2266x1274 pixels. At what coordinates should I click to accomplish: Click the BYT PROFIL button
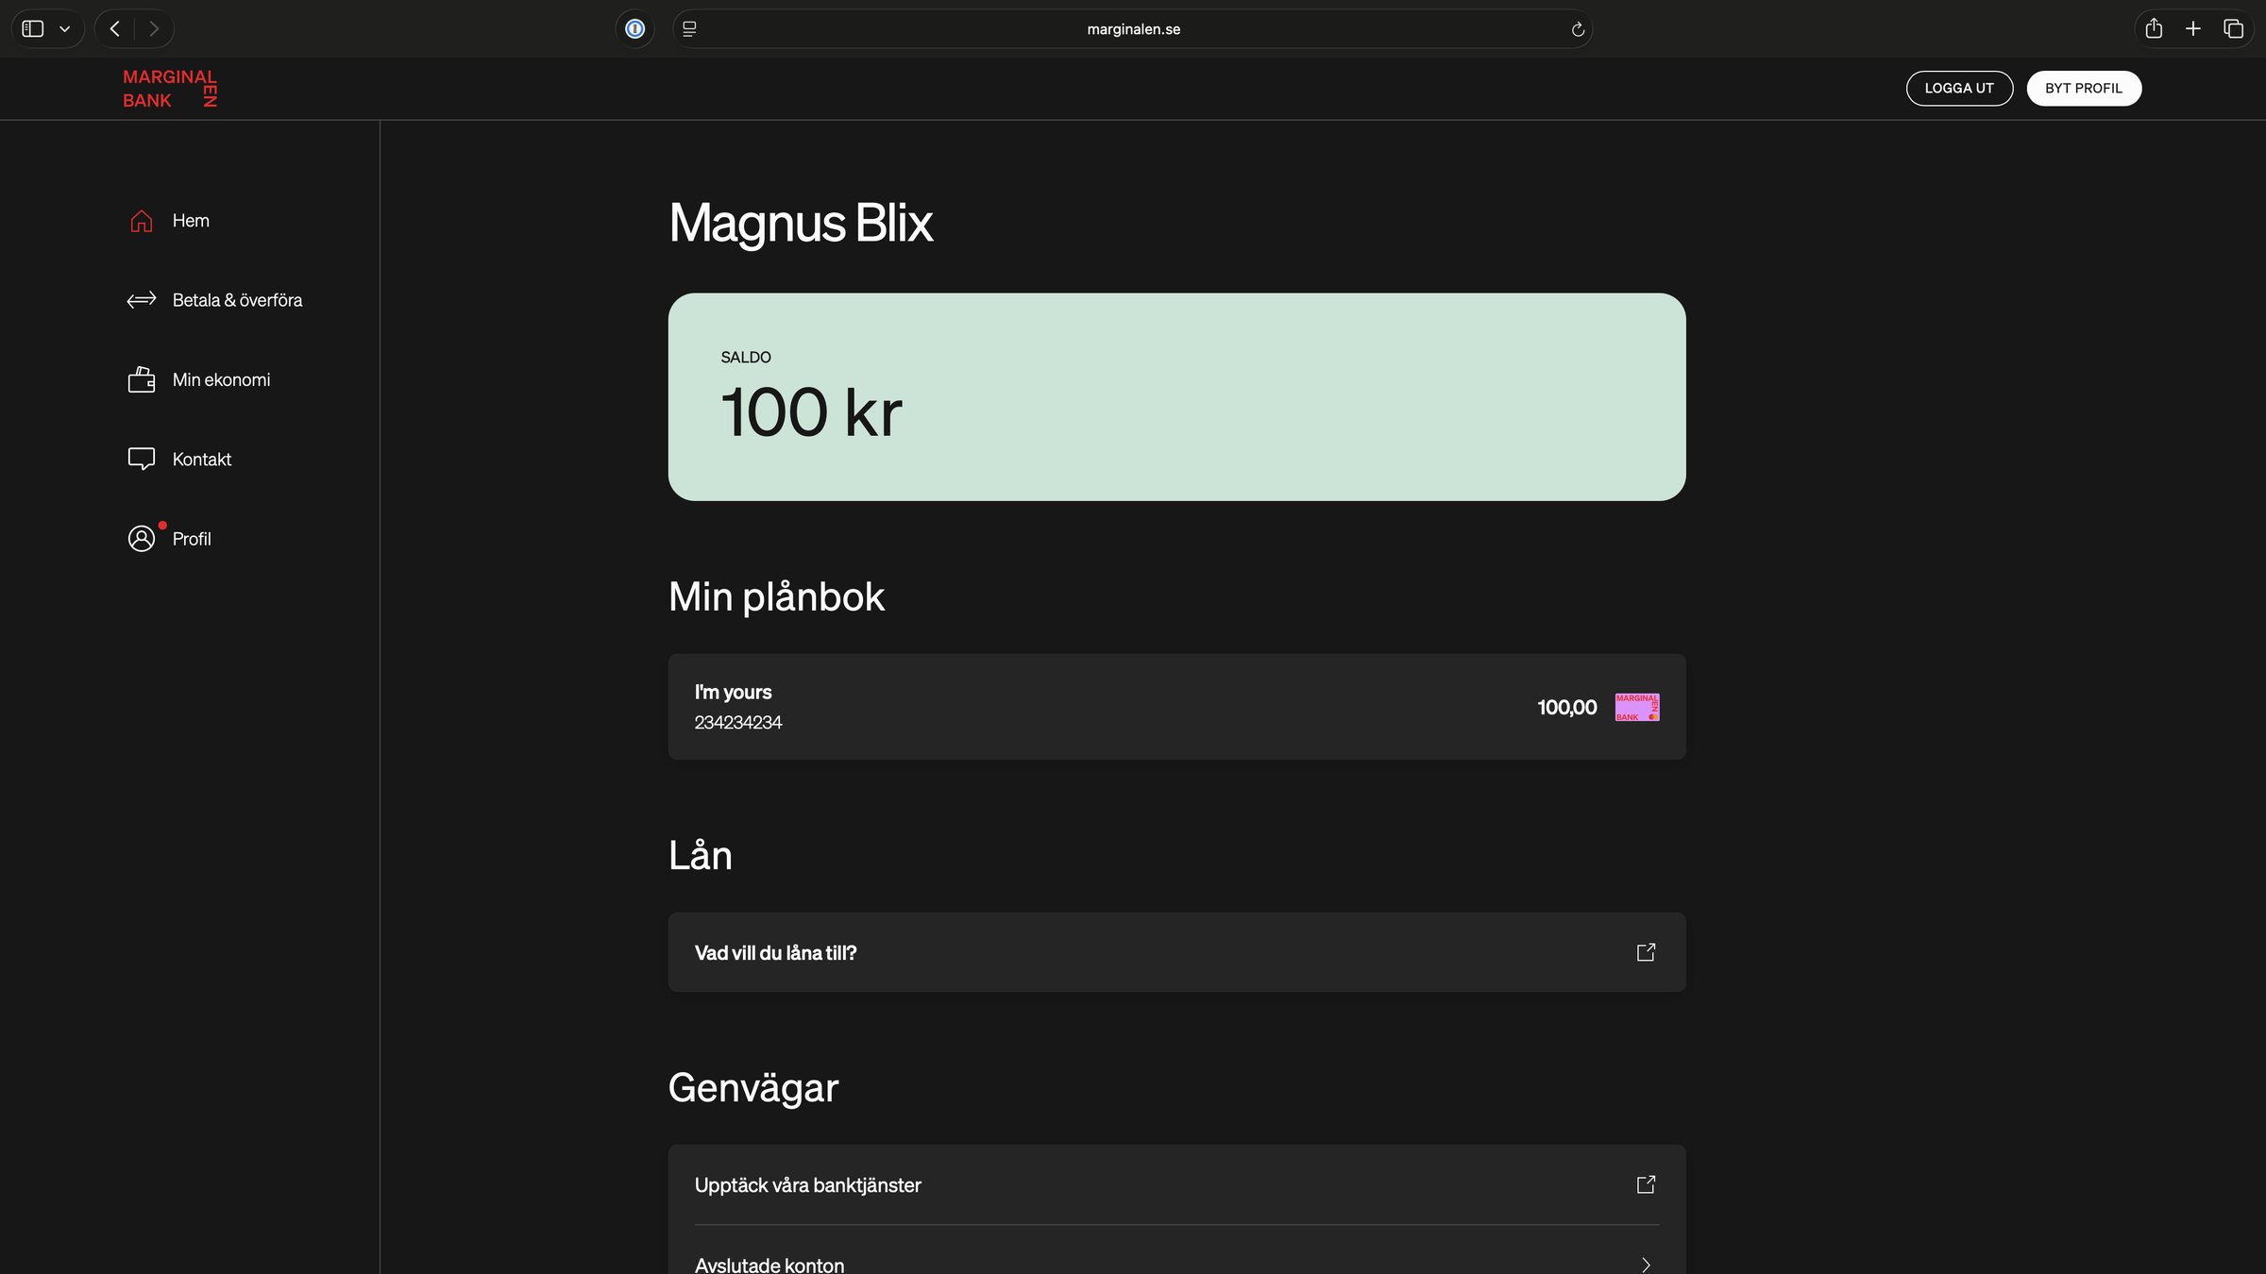[x=2084, y=88]
